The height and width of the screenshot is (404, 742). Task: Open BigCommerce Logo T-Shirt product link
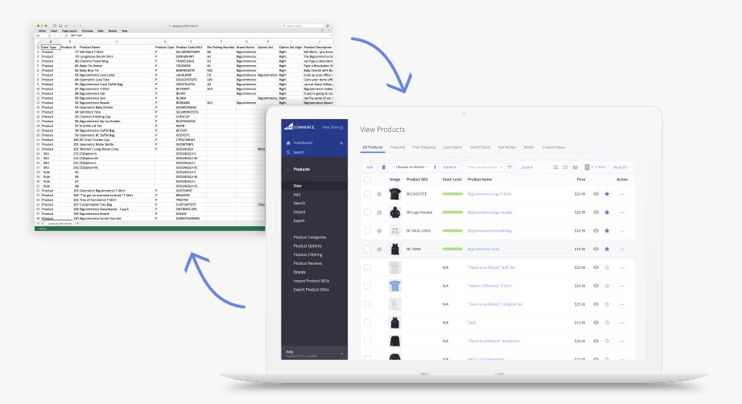[x=489, y=194]
